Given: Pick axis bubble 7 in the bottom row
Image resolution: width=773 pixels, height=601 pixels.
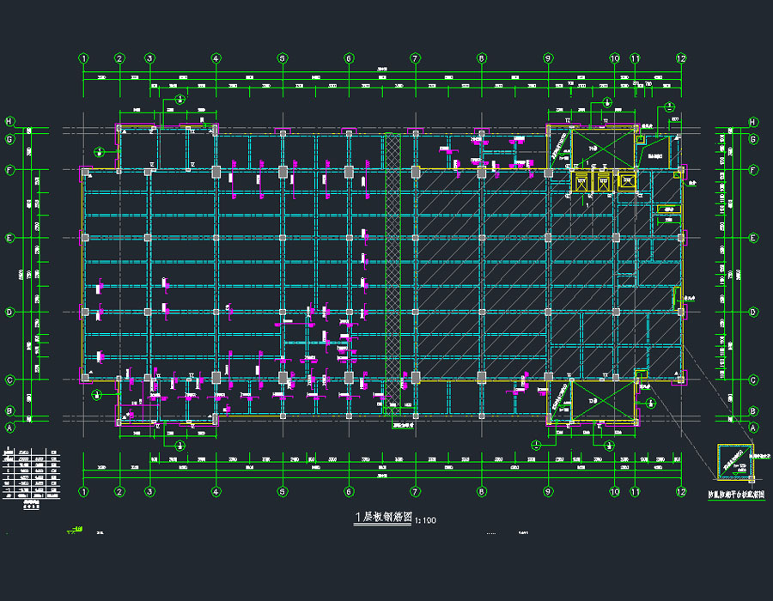Looking at the screenshot, I should coord(415,492).
